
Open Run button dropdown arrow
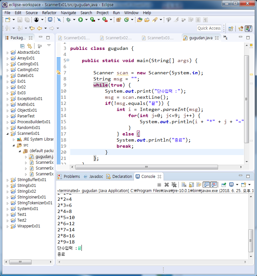click(x=86, y=20)
